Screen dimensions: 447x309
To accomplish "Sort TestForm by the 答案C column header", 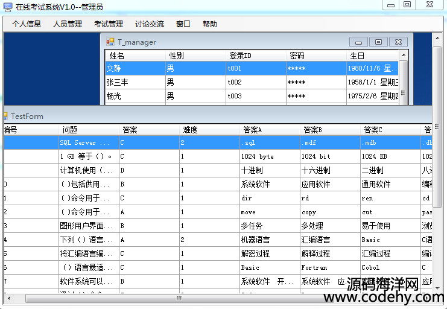I will [x=391, y=130].
